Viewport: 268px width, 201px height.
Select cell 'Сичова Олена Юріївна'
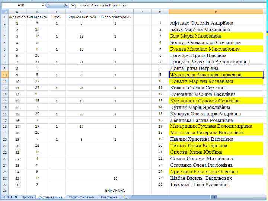(x=216, y=152)
